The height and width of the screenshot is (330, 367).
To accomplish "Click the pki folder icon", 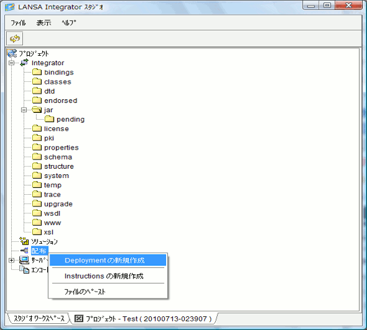I will 37,138.
